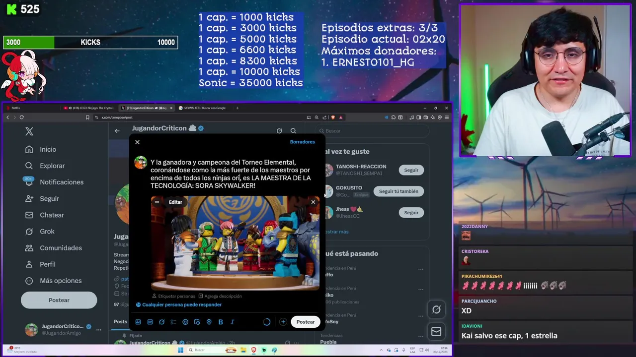The height and width of the screenshot is (357, 636).
Task: Click Seguir tú también for GOKUSITO
Action: click(x=398, y=191)
